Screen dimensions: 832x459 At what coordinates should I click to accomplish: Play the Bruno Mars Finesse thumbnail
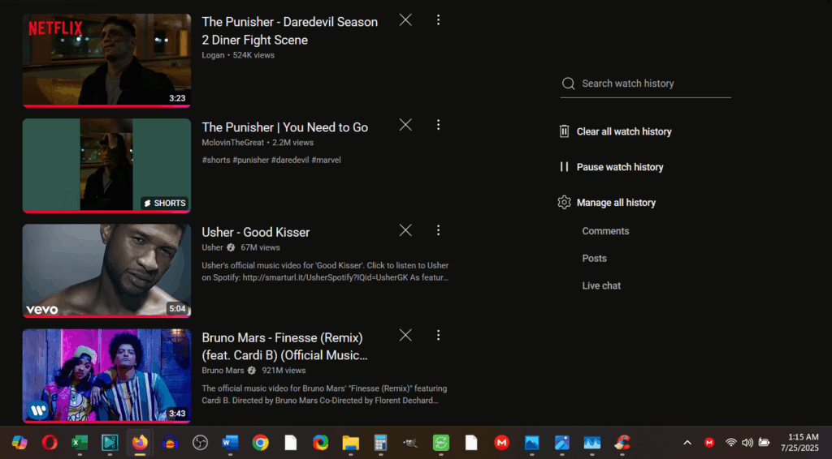point(106,376)
